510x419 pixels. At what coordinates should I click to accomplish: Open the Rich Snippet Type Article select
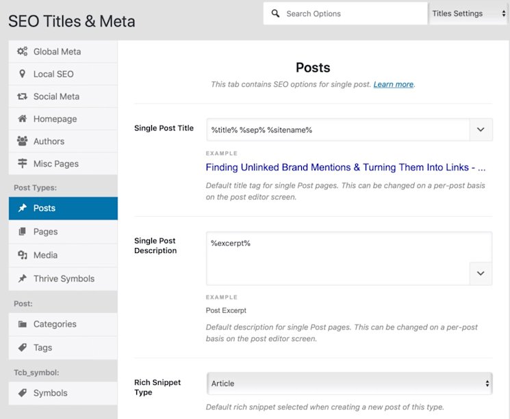pos(349,383)
